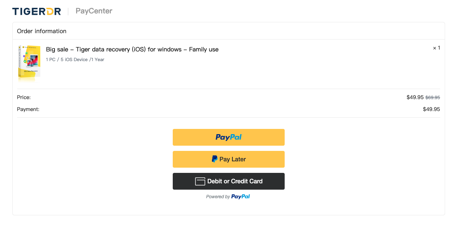Click the $49.95 value in the Payment row
Image resolution: width=463 pixels, height=250 pixels.
(x=431, y=110)
